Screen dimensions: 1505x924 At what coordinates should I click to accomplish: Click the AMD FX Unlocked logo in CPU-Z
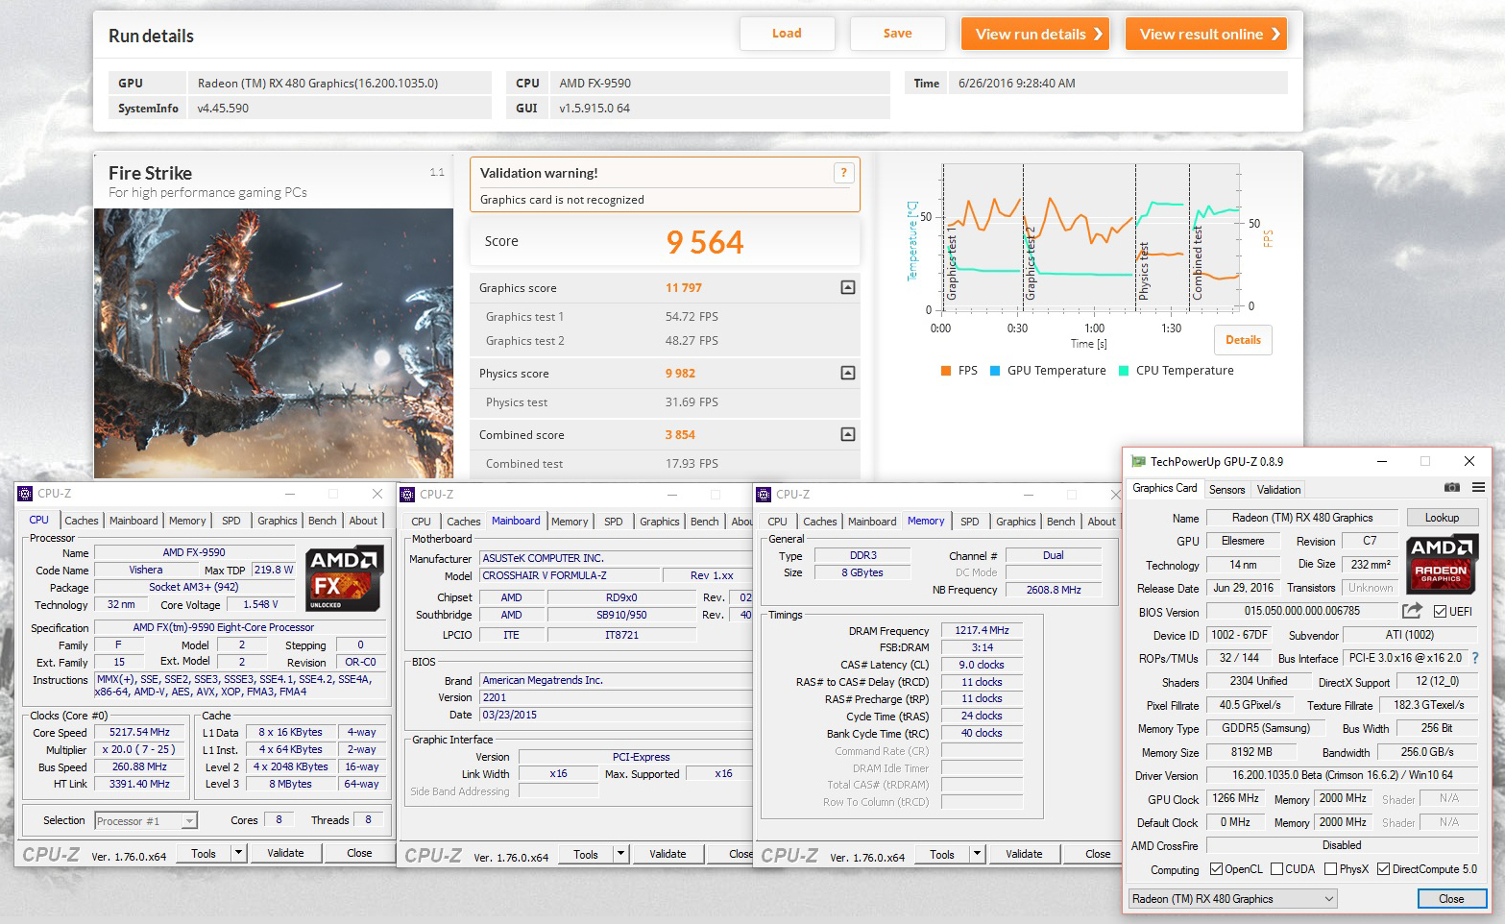345,579
